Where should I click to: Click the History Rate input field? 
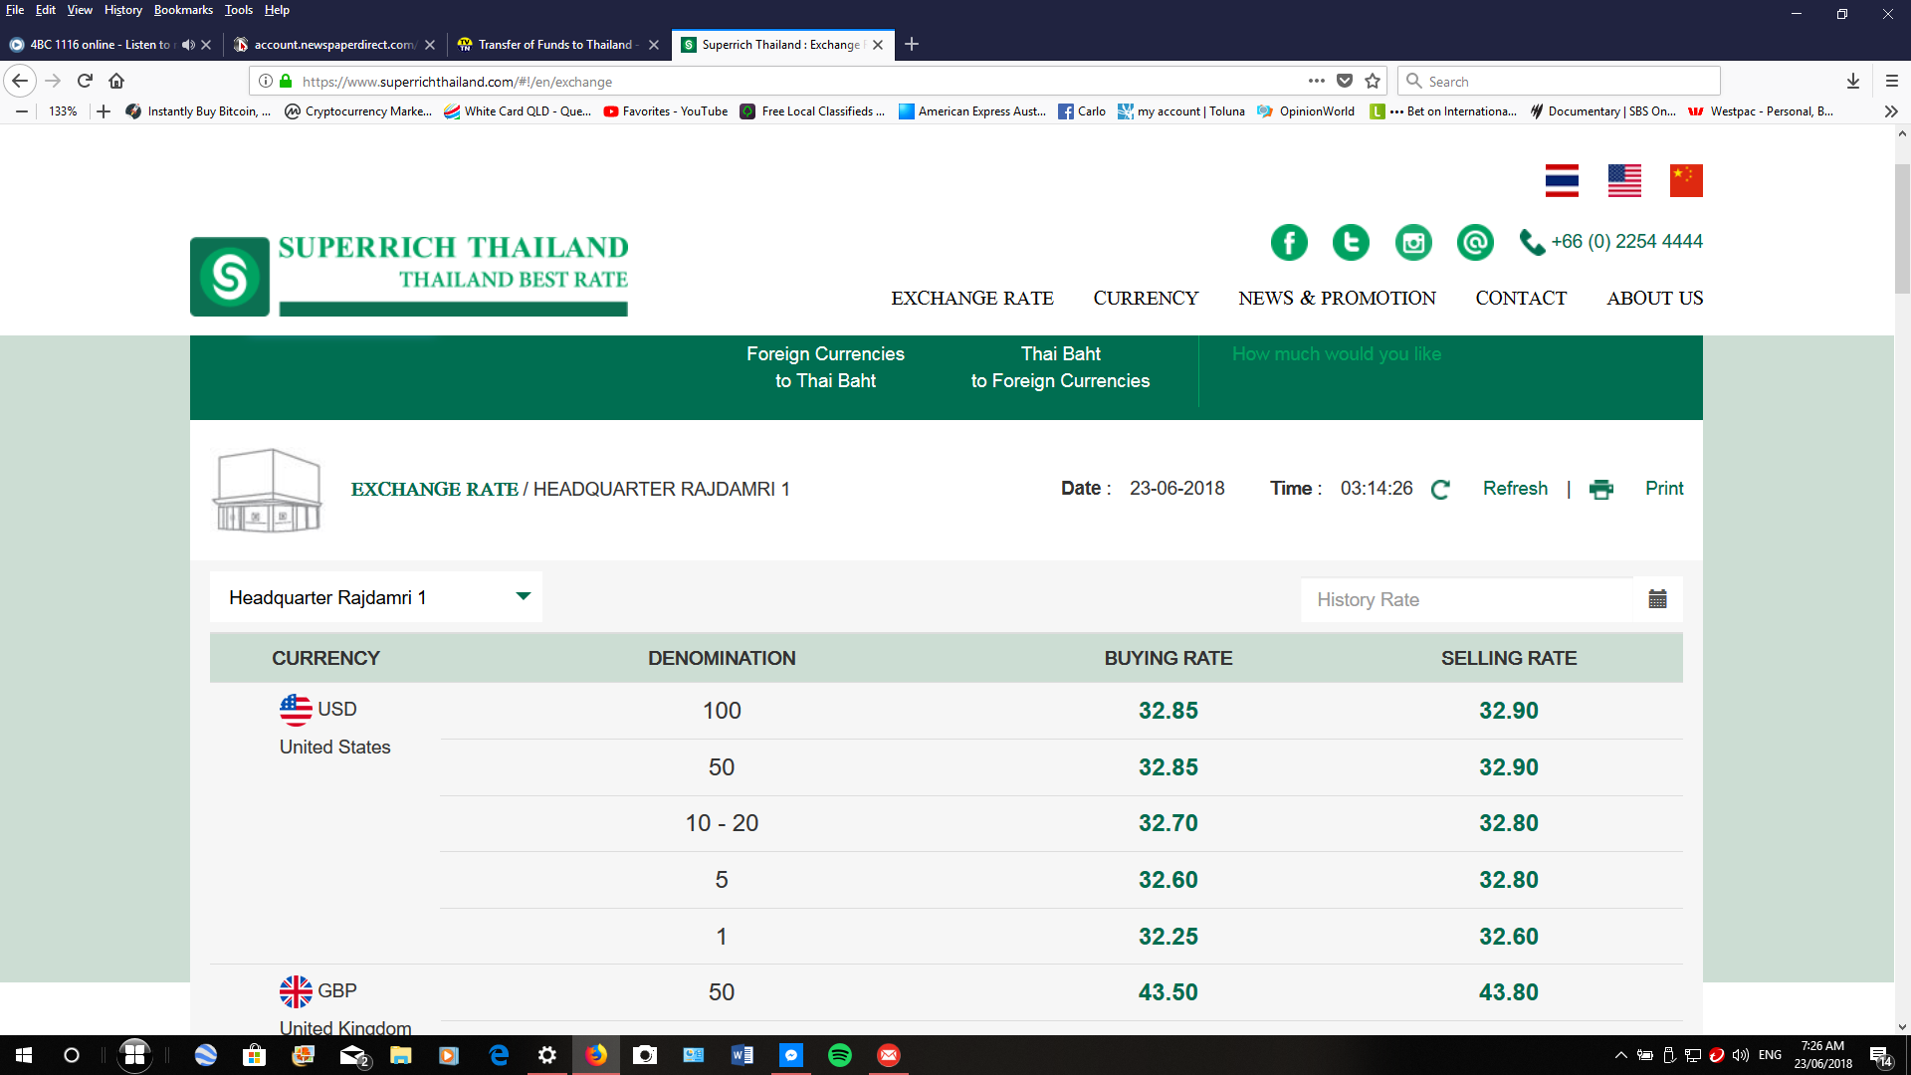(x=1467, y=599)
